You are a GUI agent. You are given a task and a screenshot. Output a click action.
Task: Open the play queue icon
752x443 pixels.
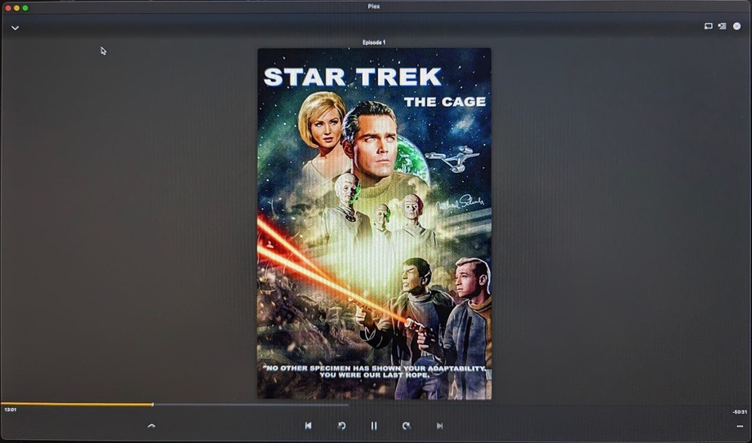tap(722, 26)
